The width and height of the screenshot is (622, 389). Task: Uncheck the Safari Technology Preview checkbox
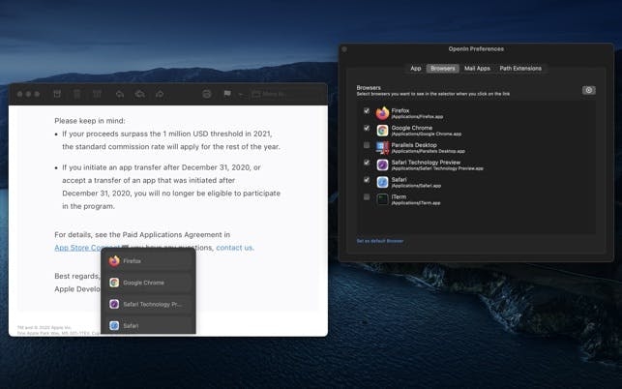click(367, 163)
